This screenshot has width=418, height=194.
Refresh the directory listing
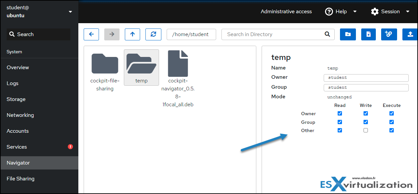(153, 34)
